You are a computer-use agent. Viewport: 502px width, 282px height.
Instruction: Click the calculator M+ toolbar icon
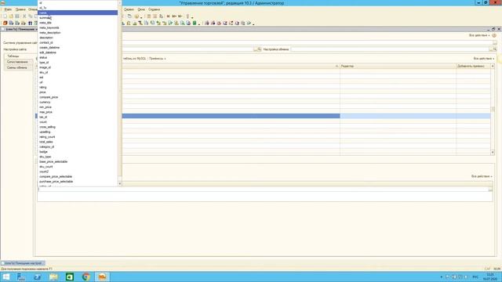(x=174, y=16)
